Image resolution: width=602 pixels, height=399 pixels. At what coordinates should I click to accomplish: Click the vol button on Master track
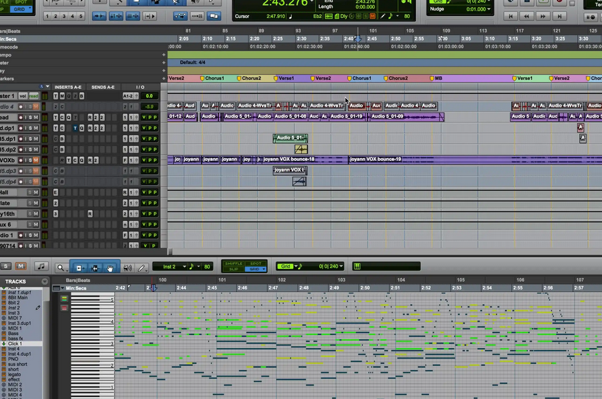tap(23, 96)
